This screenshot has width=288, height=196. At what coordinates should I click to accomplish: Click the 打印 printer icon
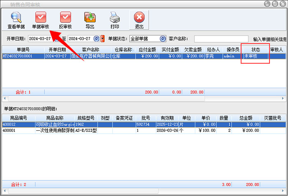tap(115, 18)
